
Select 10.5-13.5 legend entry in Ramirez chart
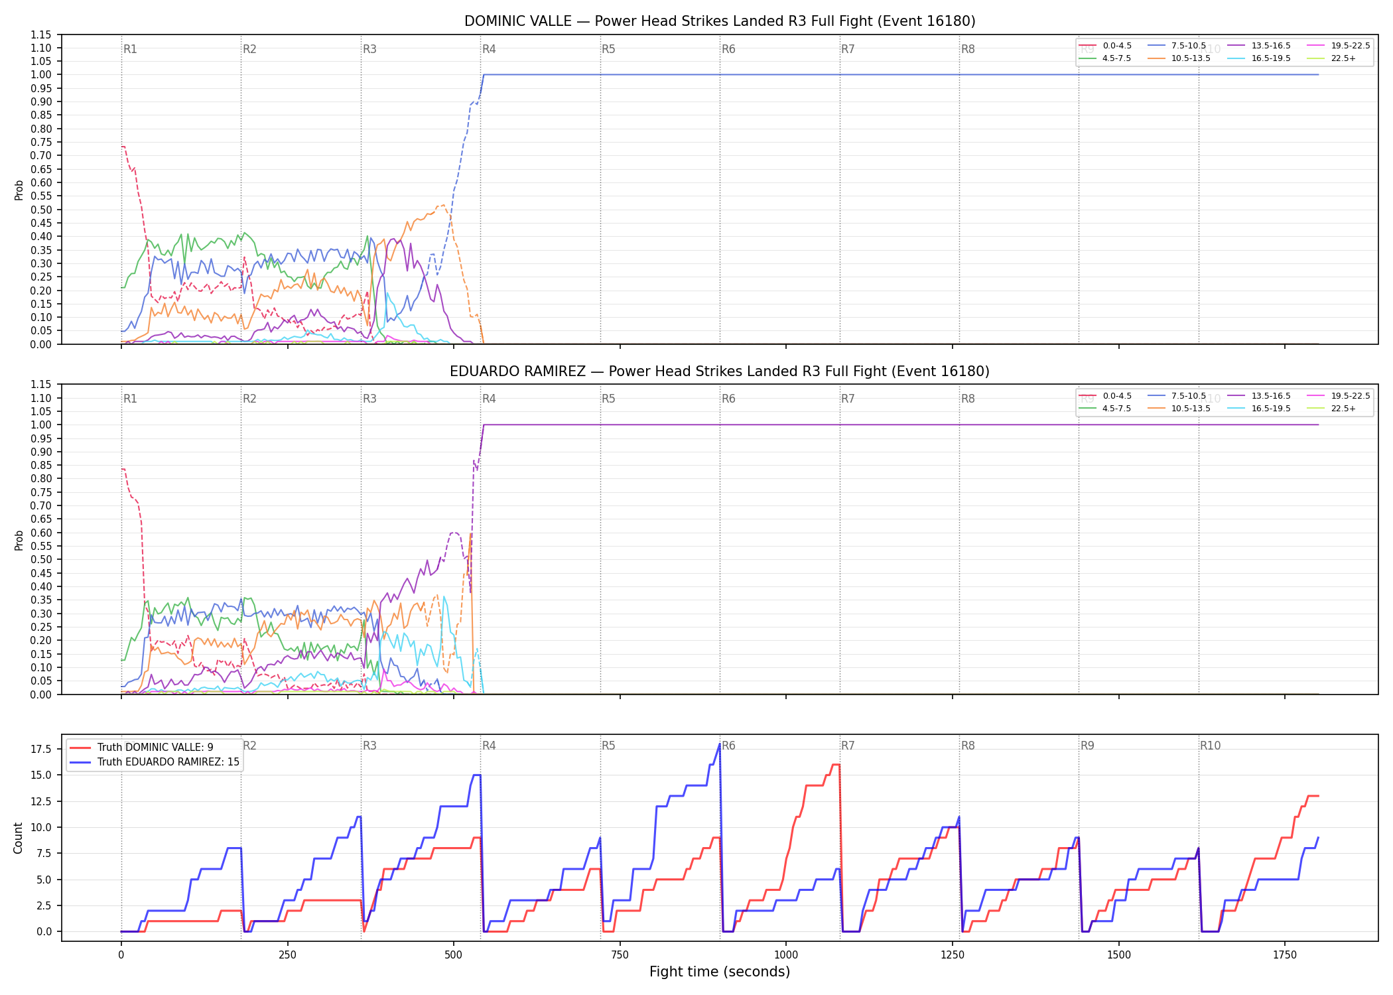point(1179,409)
